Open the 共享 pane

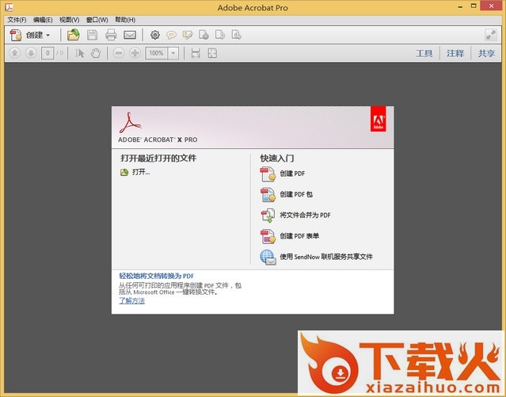(486, 53)
